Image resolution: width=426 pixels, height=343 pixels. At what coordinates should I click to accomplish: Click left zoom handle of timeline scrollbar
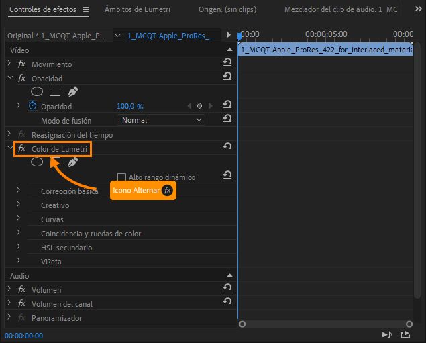click(x=242, y=324)
